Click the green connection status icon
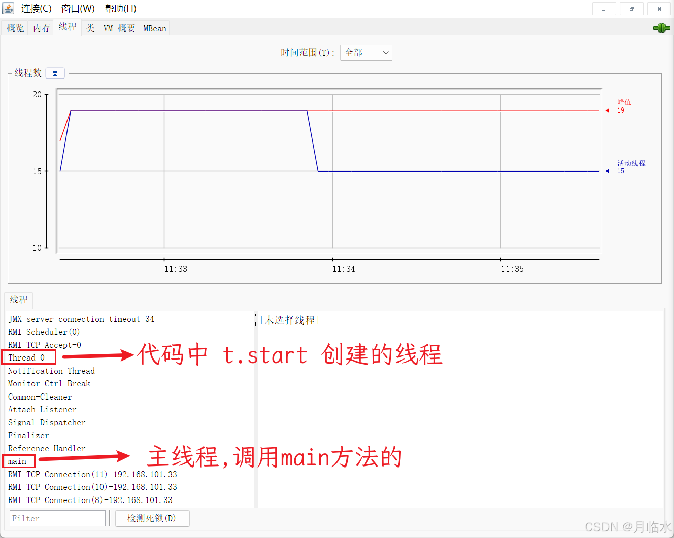Viewport: 674px width, 538px height. pos(661,28)
